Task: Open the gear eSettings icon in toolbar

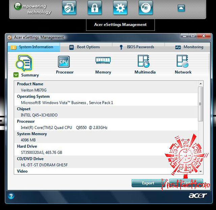Action: (x=120, y=8)
